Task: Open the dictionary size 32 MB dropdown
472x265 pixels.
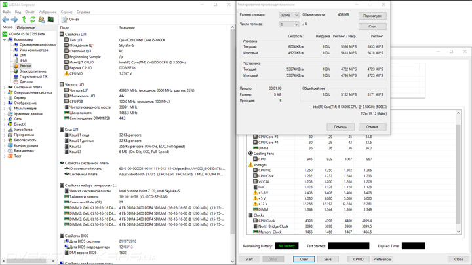Action: coord(289,15)
